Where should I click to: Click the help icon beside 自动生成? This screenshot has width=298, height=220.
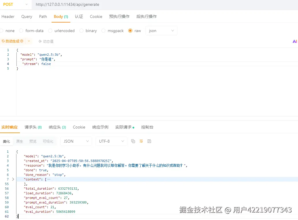click(22, 41)
